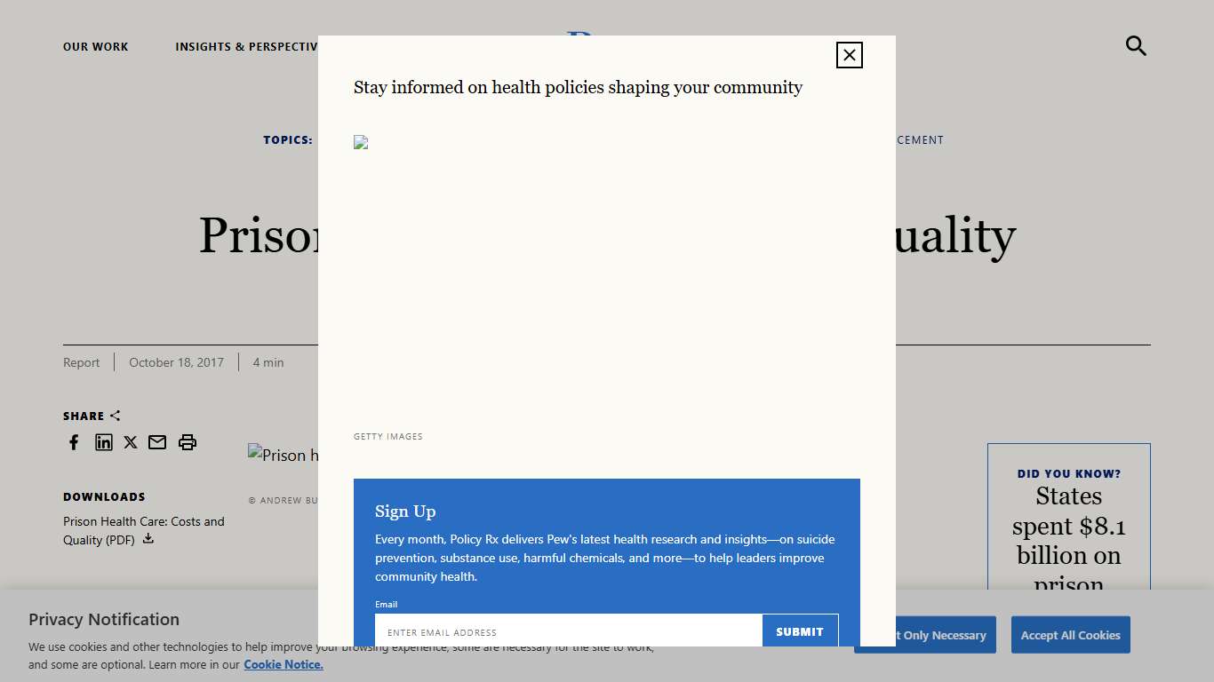
Task: Click the share arrow icon beside SHARE
Action: click(x=116, y=416)
